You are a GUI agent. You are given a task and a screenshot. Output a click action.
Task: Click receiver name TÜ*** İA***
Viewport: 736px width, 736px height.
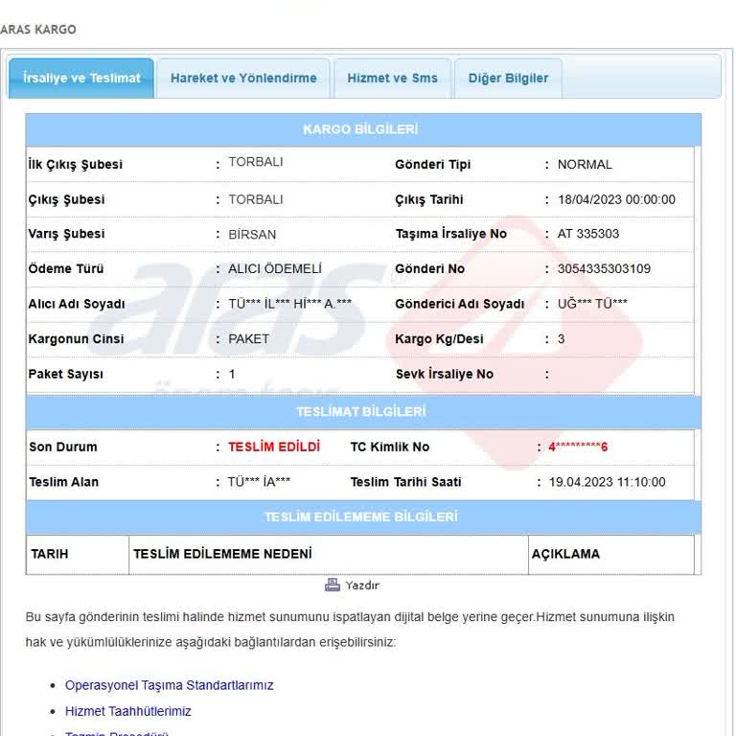259,482
